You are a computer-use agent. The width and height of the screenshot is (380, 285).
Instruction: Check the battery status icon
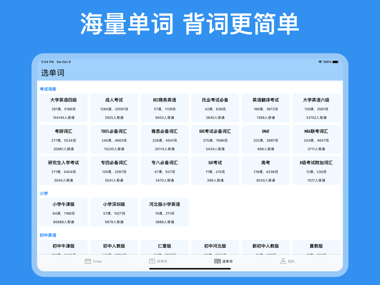[x=336, y=62]
